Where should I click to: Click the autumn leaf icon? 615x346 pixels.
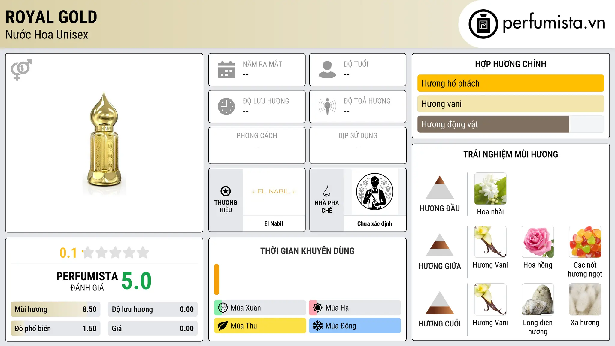point(223,326)
